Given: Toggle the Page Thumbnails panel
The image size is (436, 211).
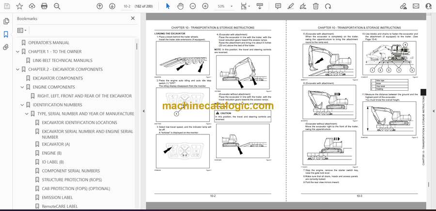Looking at the screenshot, I should point(6,21).
